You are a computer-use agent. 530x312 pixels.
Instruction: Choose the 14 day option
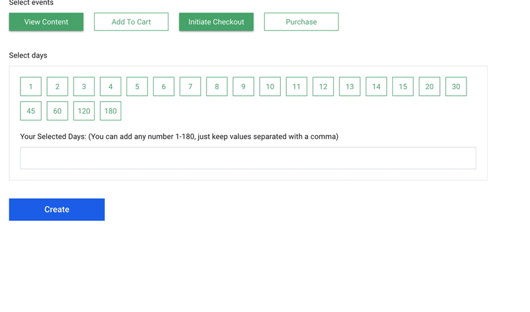click(x=376, y=87)
